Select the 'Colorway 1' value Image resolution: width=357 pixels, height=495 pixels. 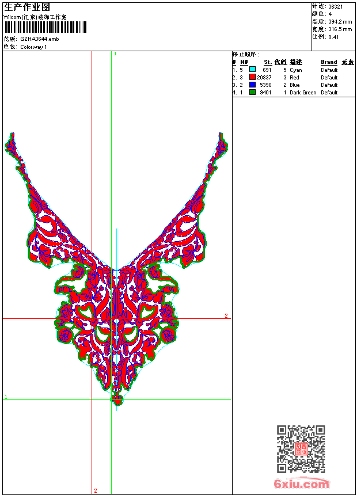pyautogui.click(x=33, y=47)
